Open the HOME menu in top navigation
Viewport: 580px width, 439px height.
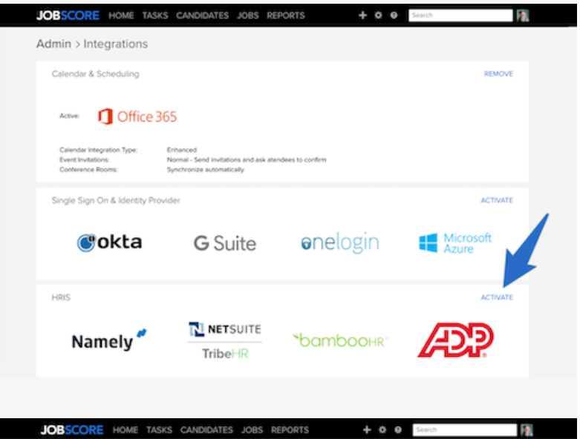(121, 16)
